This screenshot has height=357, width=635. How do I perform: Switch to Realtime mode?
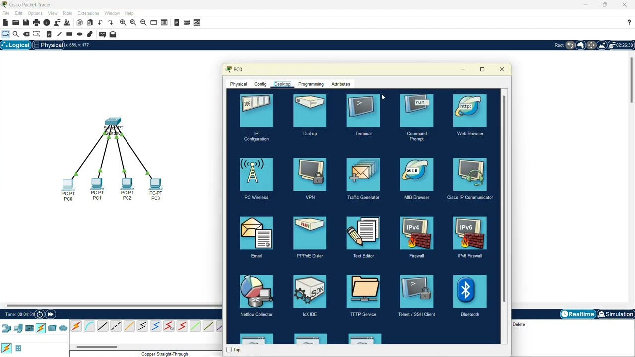(577, 314)
